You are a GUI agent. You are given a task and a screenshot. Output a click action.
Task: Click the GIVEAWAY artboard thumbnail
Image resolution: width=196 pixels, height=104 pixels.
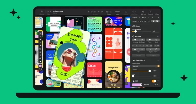(94, 24)
